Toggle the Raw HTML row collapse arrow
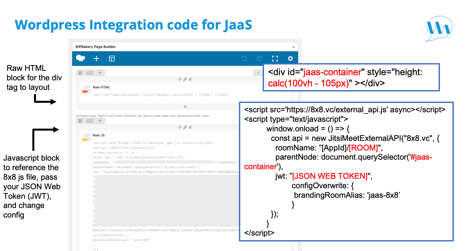The width and height of the screenshot is (465, 251). 258,73
